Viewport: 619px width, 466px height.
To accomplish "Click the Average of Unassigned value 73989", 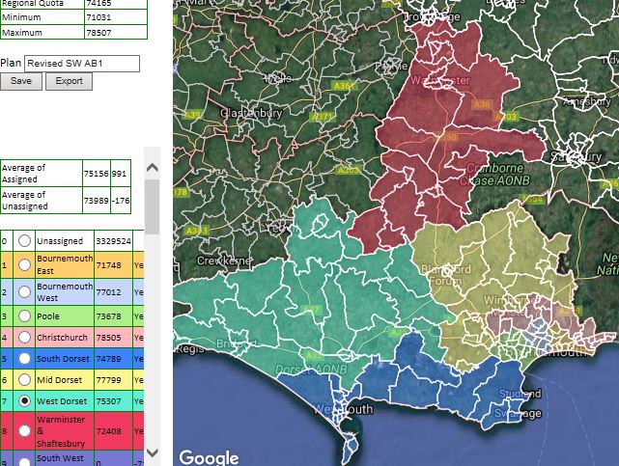I will point(96,201).
